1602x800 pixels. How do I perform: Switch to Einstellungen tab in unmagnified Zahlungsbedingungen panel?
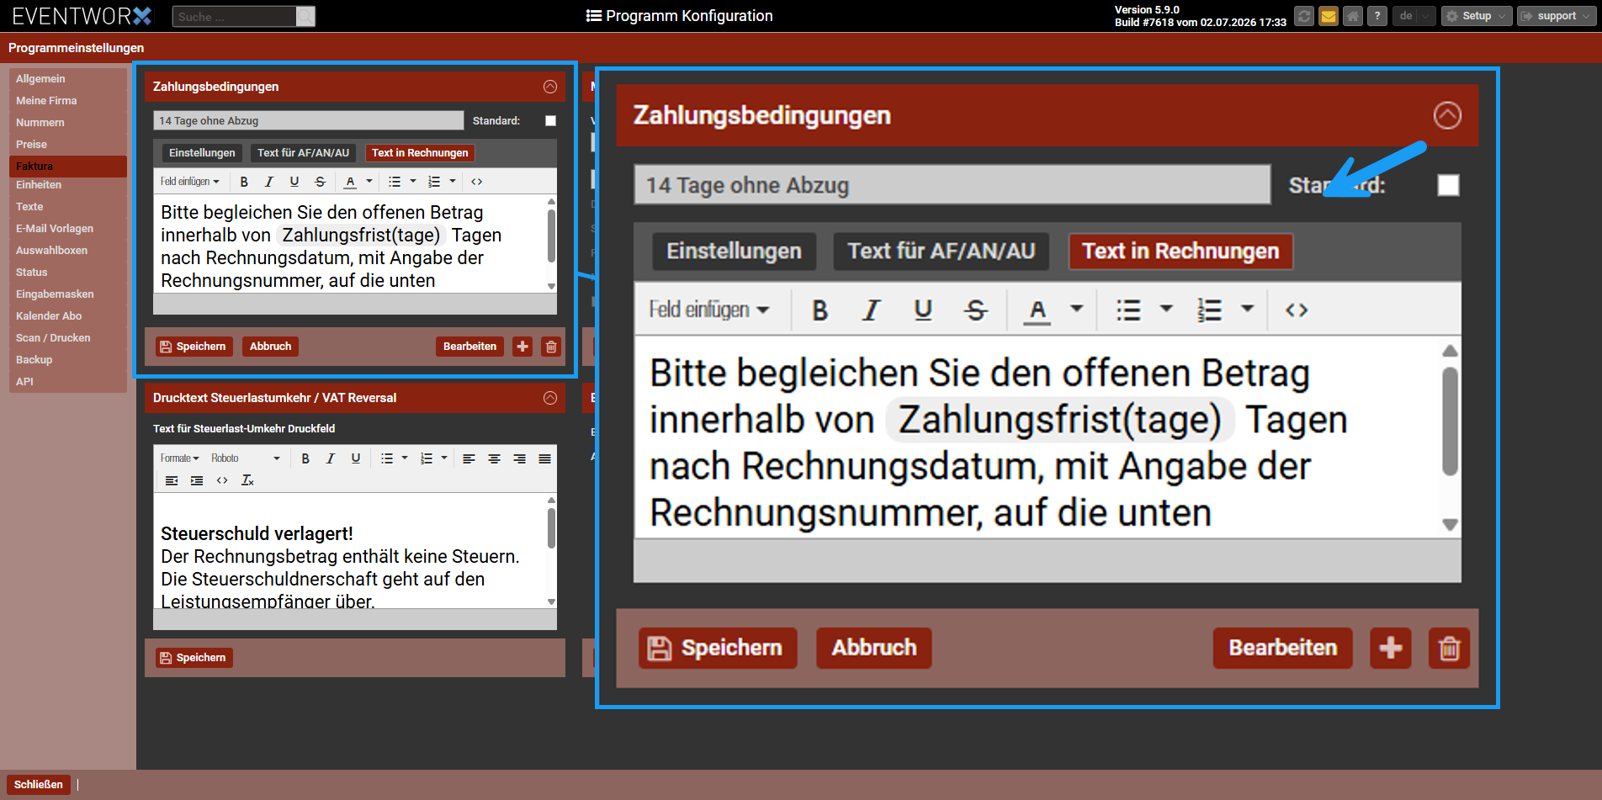click(x=202, y=153)
